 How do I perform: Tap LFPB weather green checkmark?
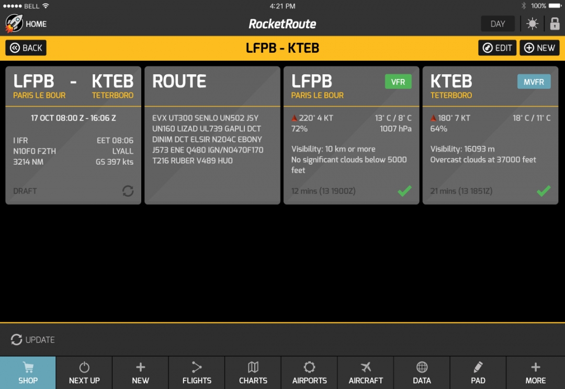tap(404, 191)
